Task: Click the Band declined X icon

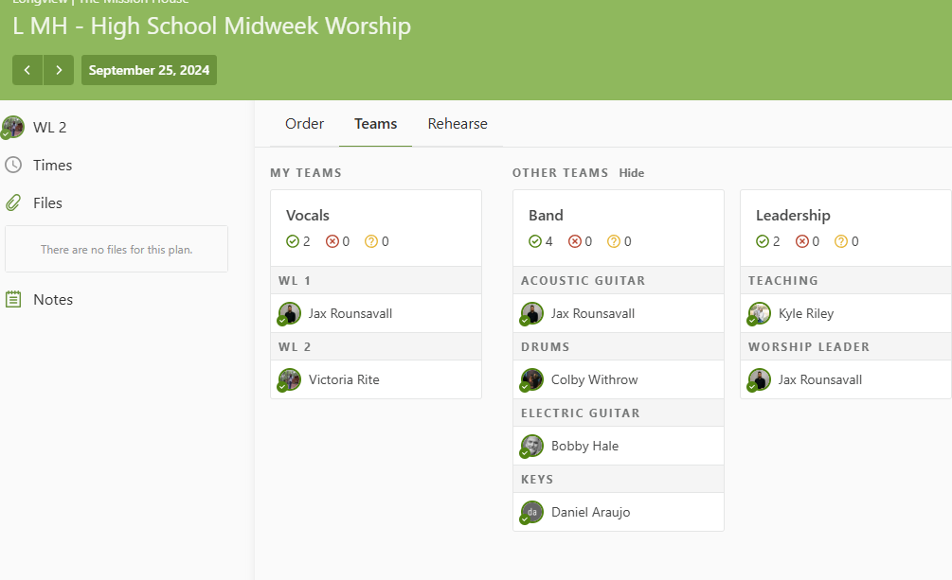Action: coord(575,241)
